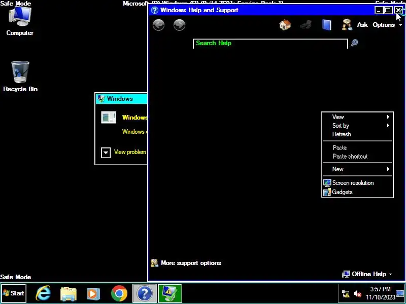Click the More support options icon

155,263
